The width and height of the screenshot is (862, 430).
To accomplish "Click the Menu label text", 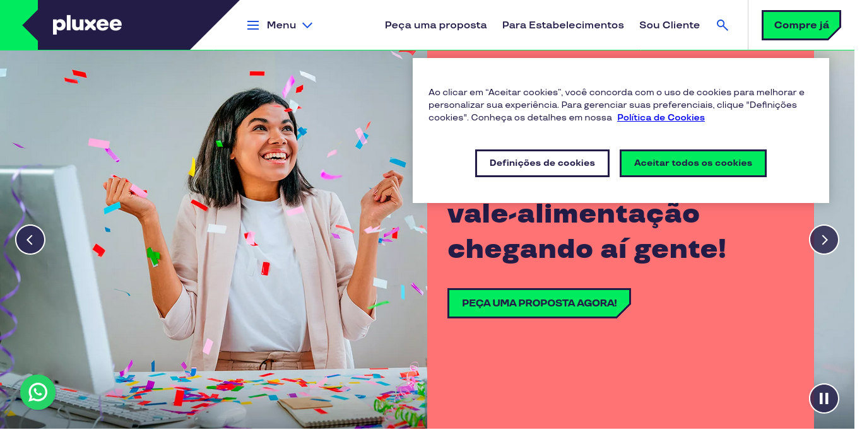I will (x=281, y=25).
